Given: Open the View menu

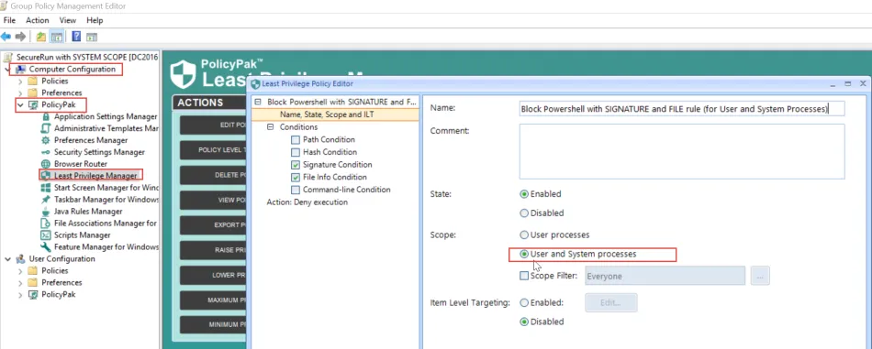Looking at the screenshot, I should pyautogui.click(x=68, y=20).
